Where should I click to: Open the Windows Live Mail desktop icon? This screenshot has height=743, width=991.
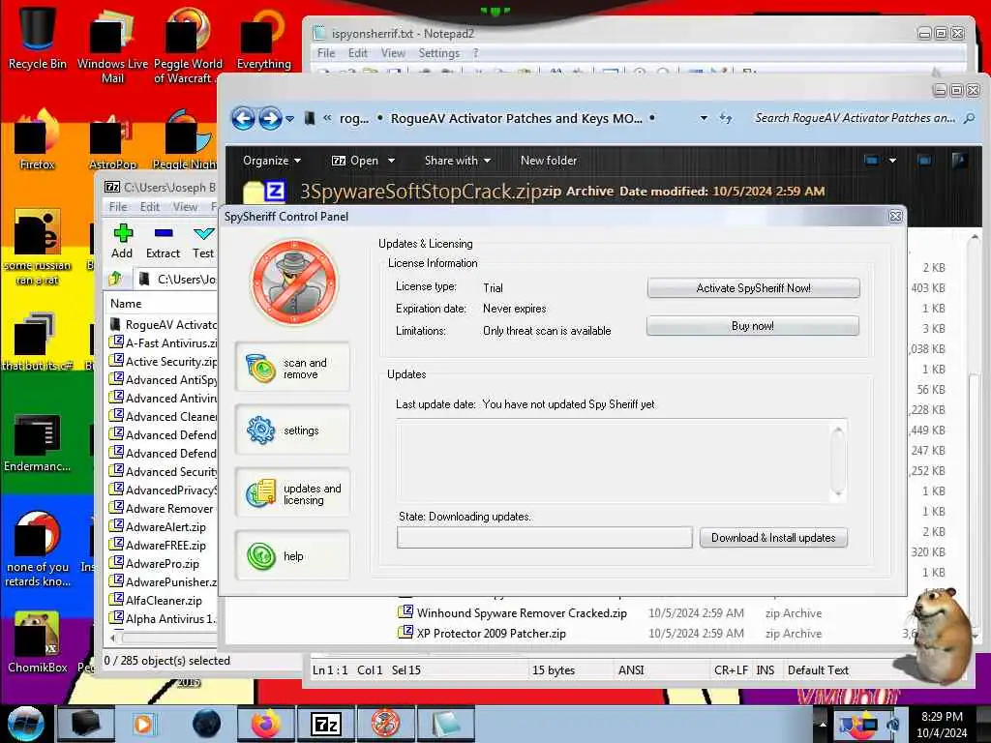point(112,45)
